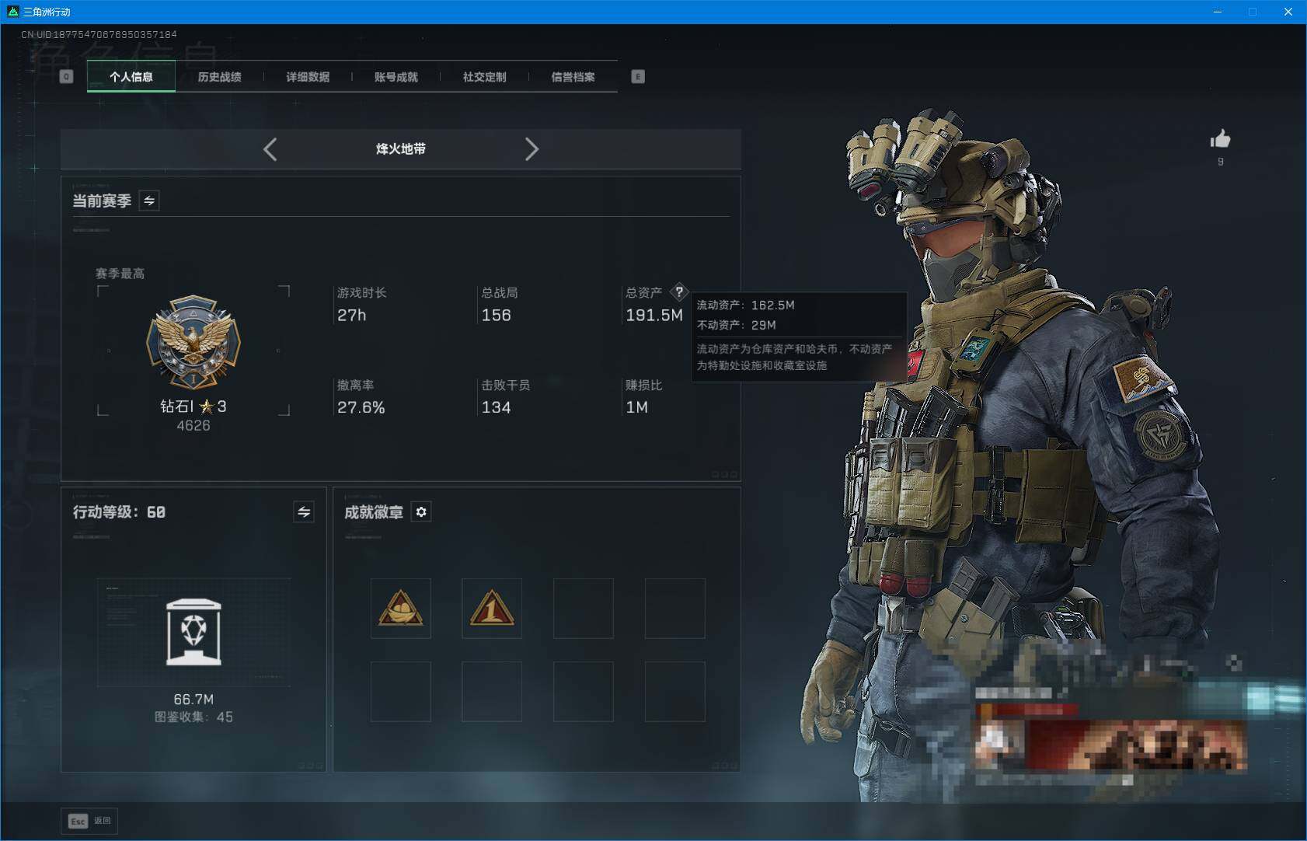Go to previous mode with left arrow
The height and width of the screenshot is (841, 1307).
pos(270,149)
